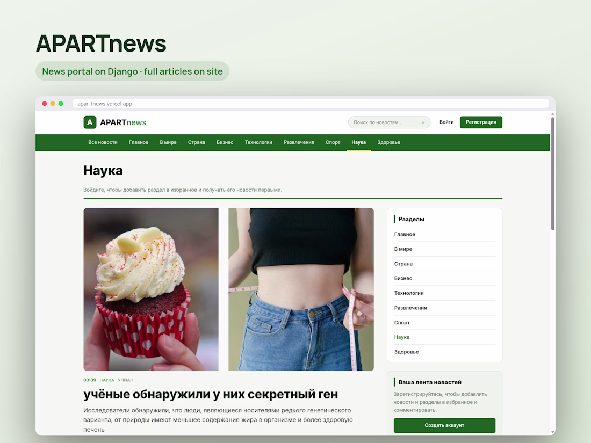Select the Развлечения nav tab
Viewport: 591px width, 443px height.
tap(299, 142)
